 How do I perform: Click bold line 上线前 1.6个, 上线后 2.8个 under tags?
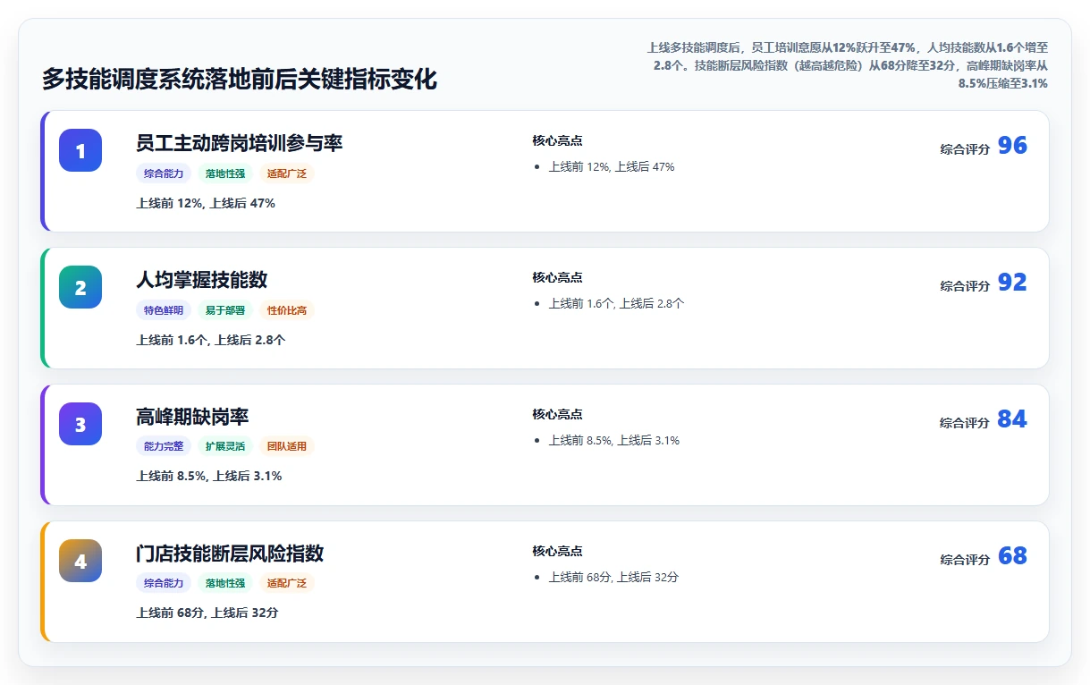point(211,340)
